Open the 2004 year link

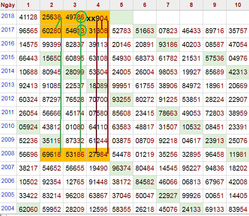[8, 208]
